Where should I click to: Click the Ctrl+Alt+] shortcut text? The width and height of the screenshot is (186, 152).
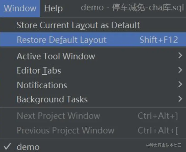click(158, 116)
